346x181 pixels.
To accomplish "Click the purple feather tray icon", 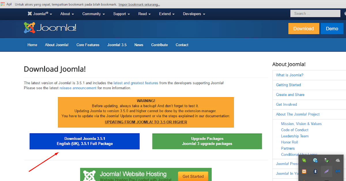I will click(327, 172).
